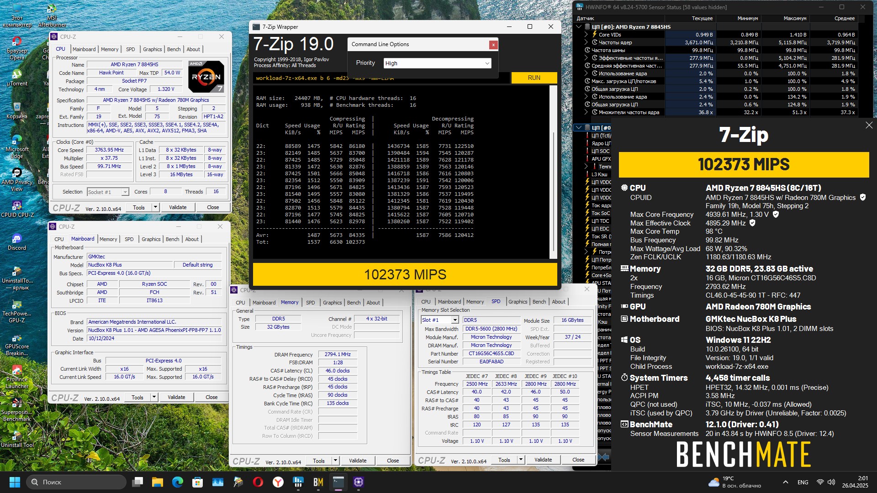Screen dimensions: 877x493
Task: Click Close in CPU-Z Memory window
Action: click(393, 461)
